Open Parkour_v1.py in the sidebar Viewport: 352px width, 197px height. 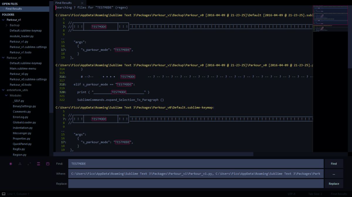pos(19,42)
